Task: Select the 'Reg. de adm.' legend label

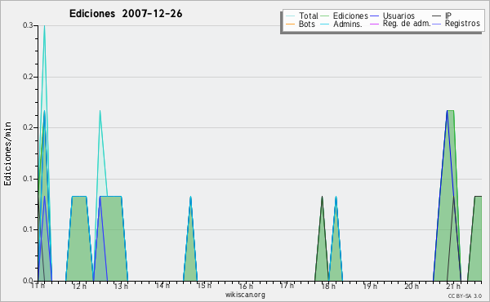Action: [x=407, y=24]
